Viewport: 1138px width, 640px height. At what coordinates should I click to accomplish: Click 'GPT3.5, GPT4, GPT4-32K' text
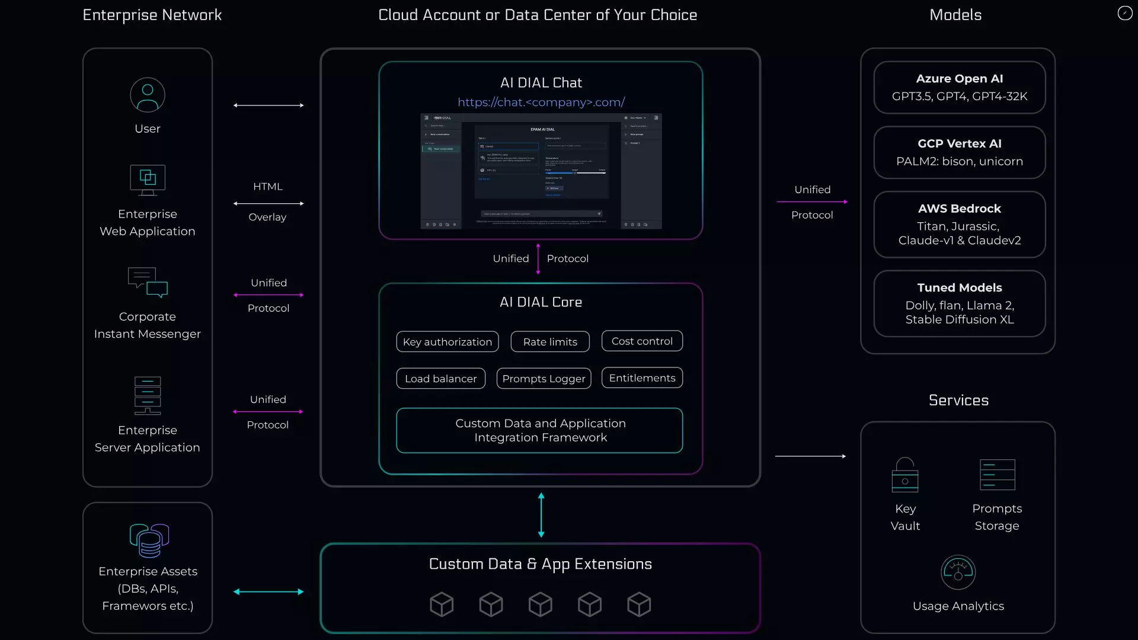pos(960,96)
